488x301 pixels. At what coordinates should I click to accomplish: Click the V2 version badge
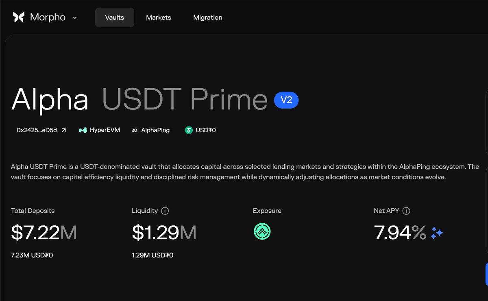point(286,100)
